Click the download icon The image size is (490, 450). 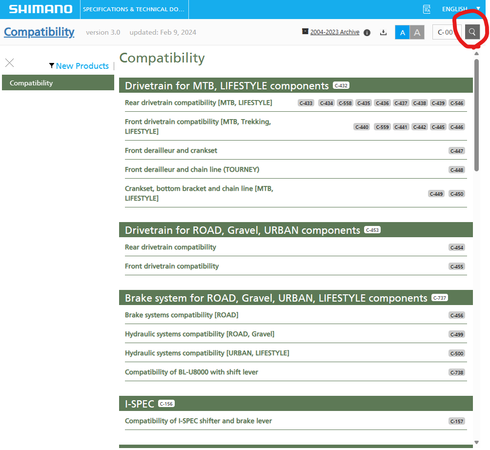tap(384, 32)
